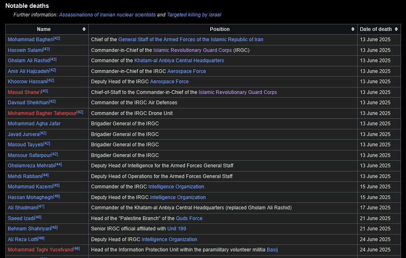Open Mehdi Rabbani article link
Image resolution: width=406 pixels, height=258 pixels.
(25, 176)
